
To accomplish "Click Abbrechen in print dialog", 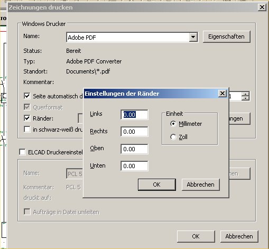I will point(239,236).
